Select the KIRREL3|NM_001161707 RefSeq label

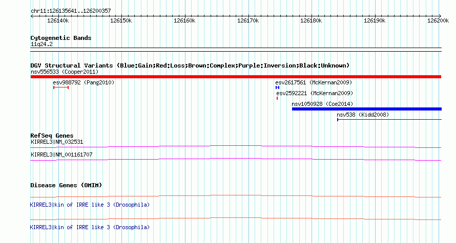(61, 154)
